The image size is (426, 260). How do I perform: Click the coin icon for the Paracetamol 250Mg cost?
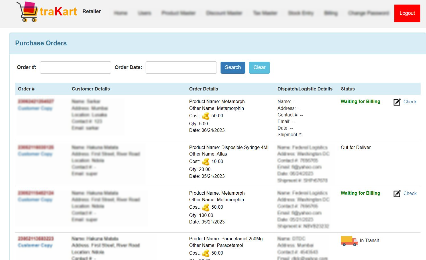[x=206, y=253]
